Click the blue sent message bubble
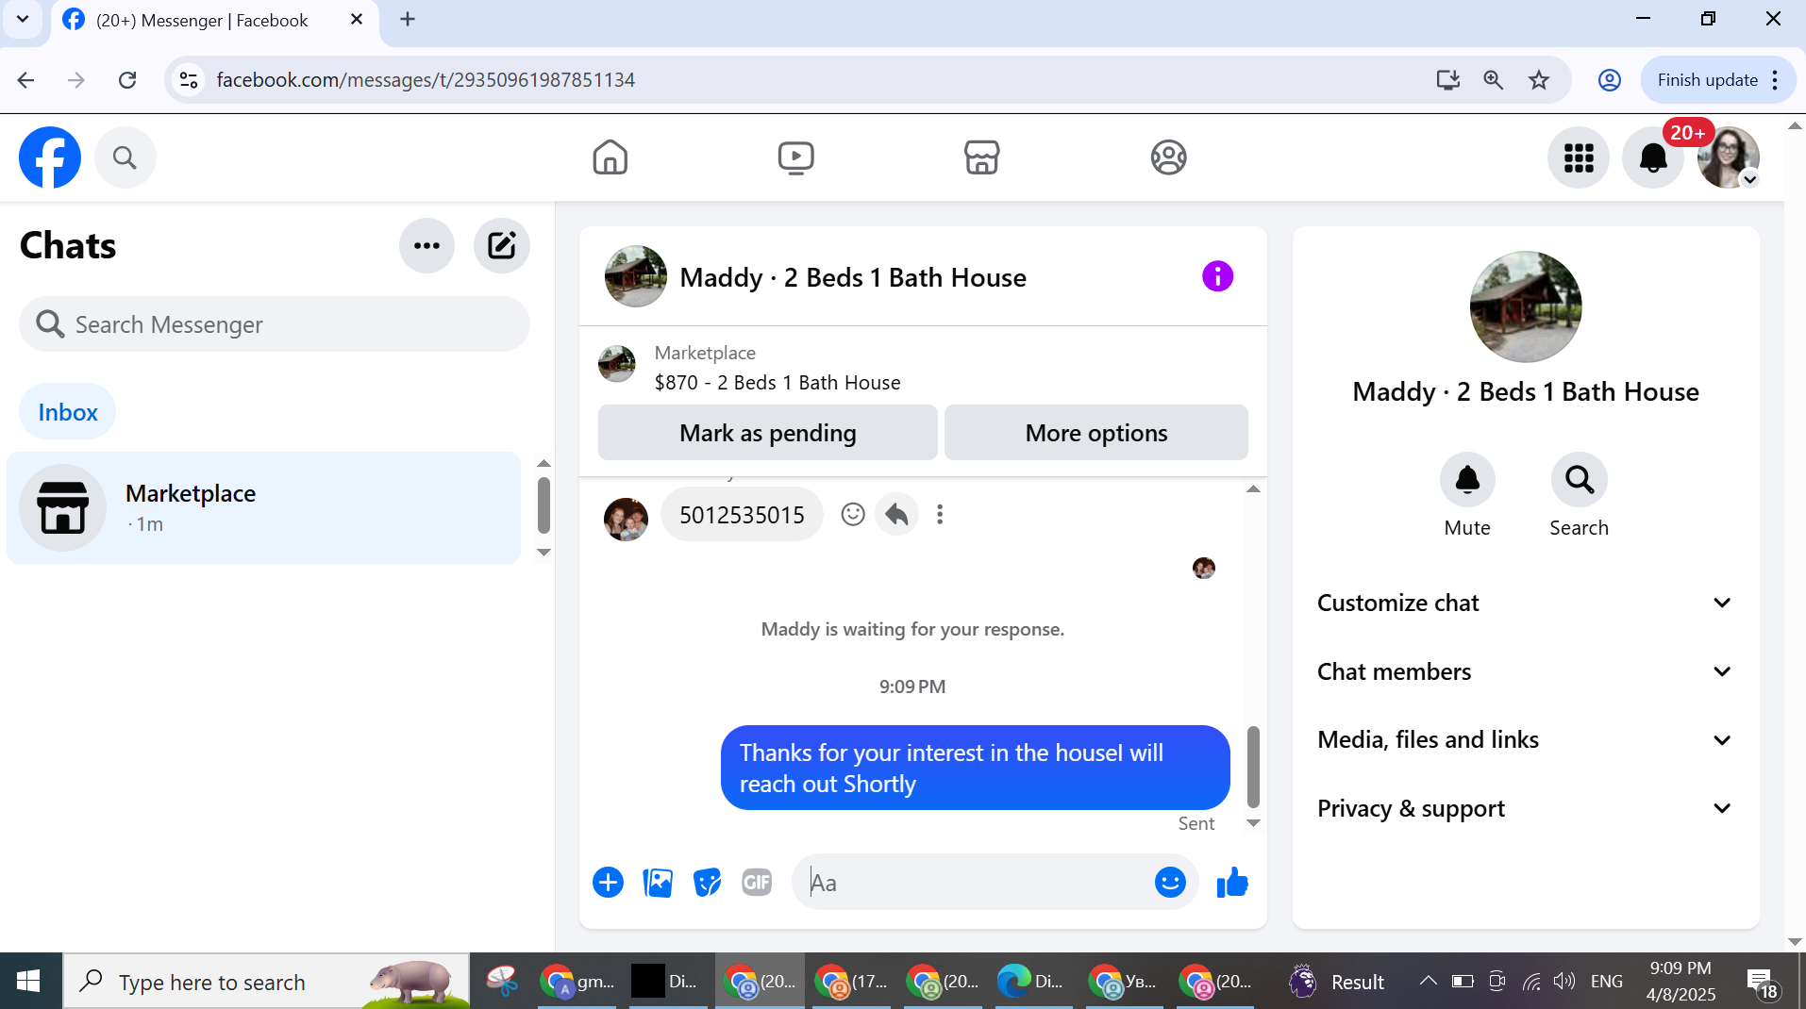 [x=975, y=768]
